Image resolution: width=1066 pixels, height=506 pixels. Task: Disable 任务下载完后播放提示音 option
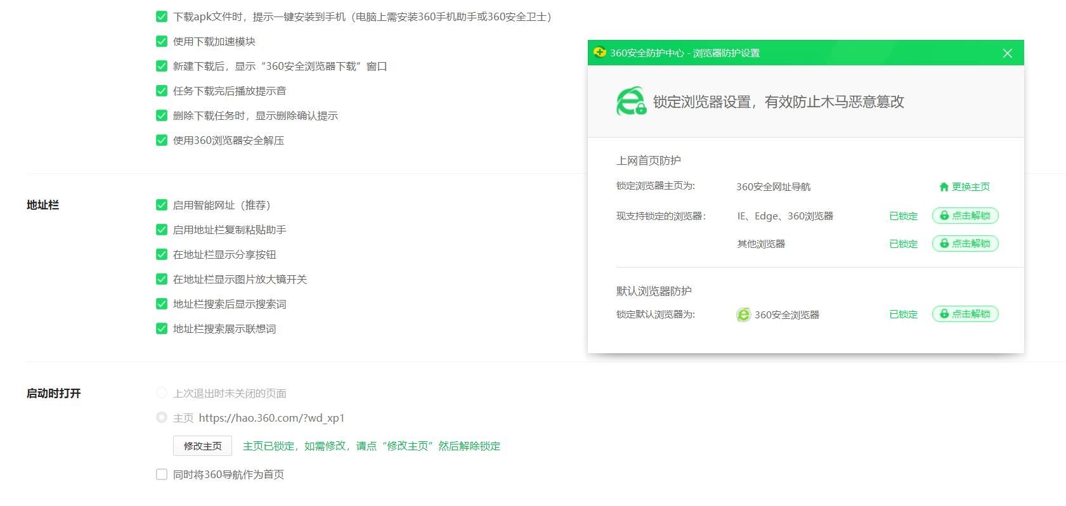tap(162, 91)
